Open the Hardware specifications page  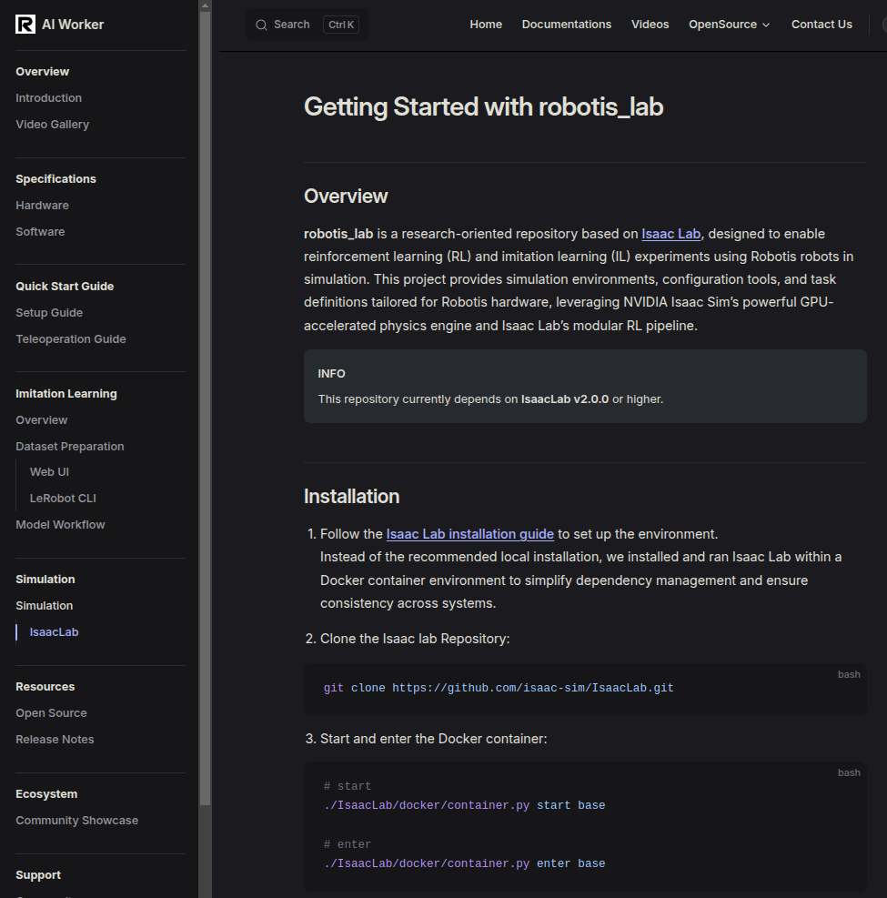tap(42, 206)
